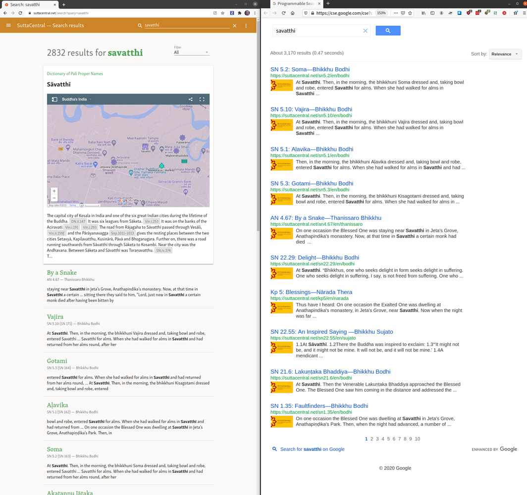Toggle the bookmark star in the address bar

tap(410, 13)
